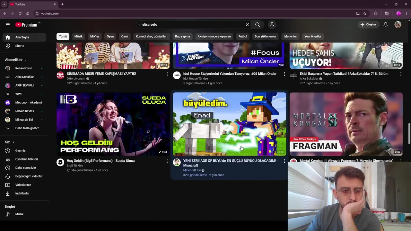Open Oynatma listeleri playlists
Image resolution: width=411 pixels, height=231 pixels.
click(24, 159)
